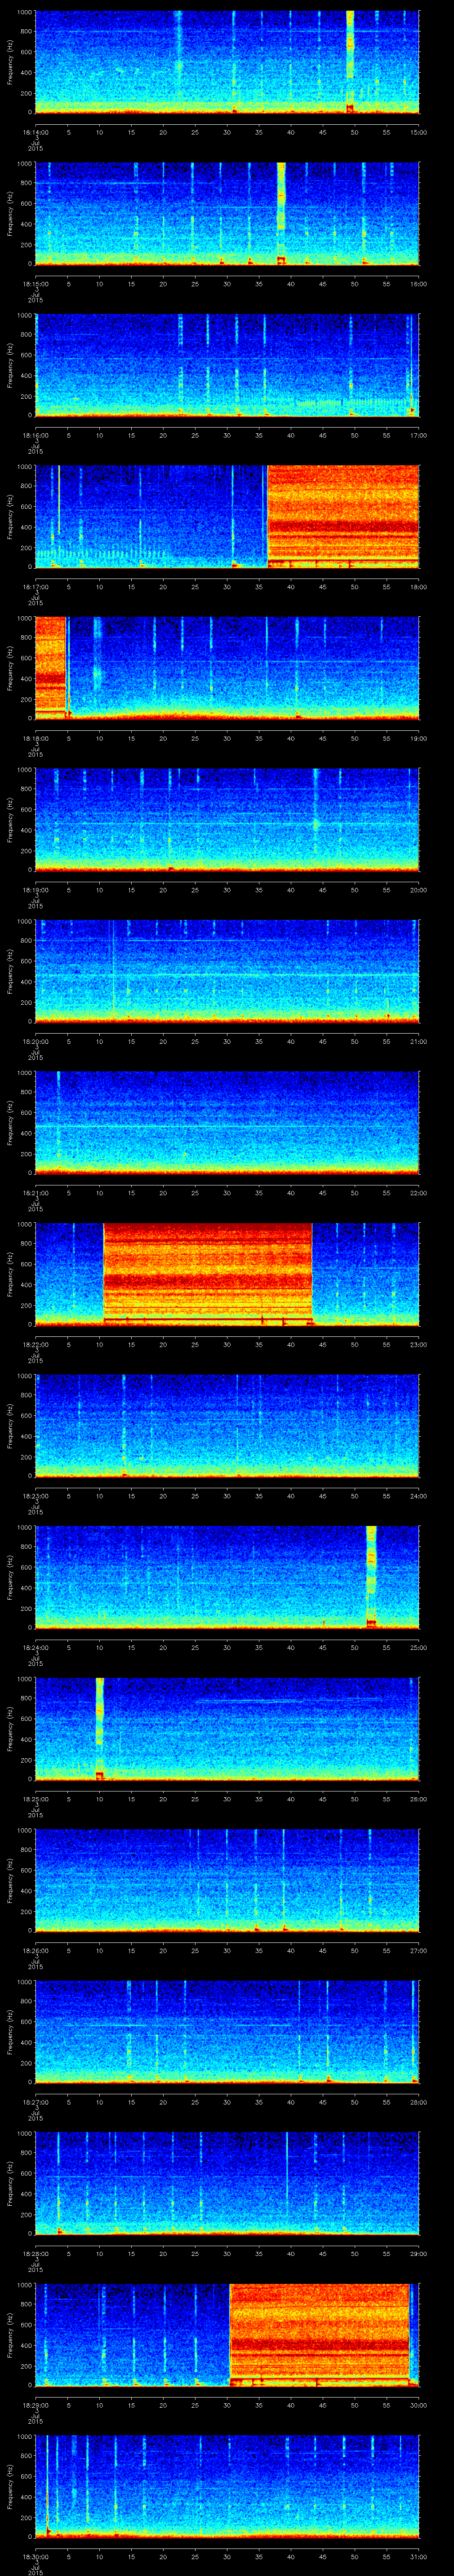Viewport: 454px width, 2576px height.
Task: Click the 18:22:00 start time label
Action: (x=35, y=1344)
